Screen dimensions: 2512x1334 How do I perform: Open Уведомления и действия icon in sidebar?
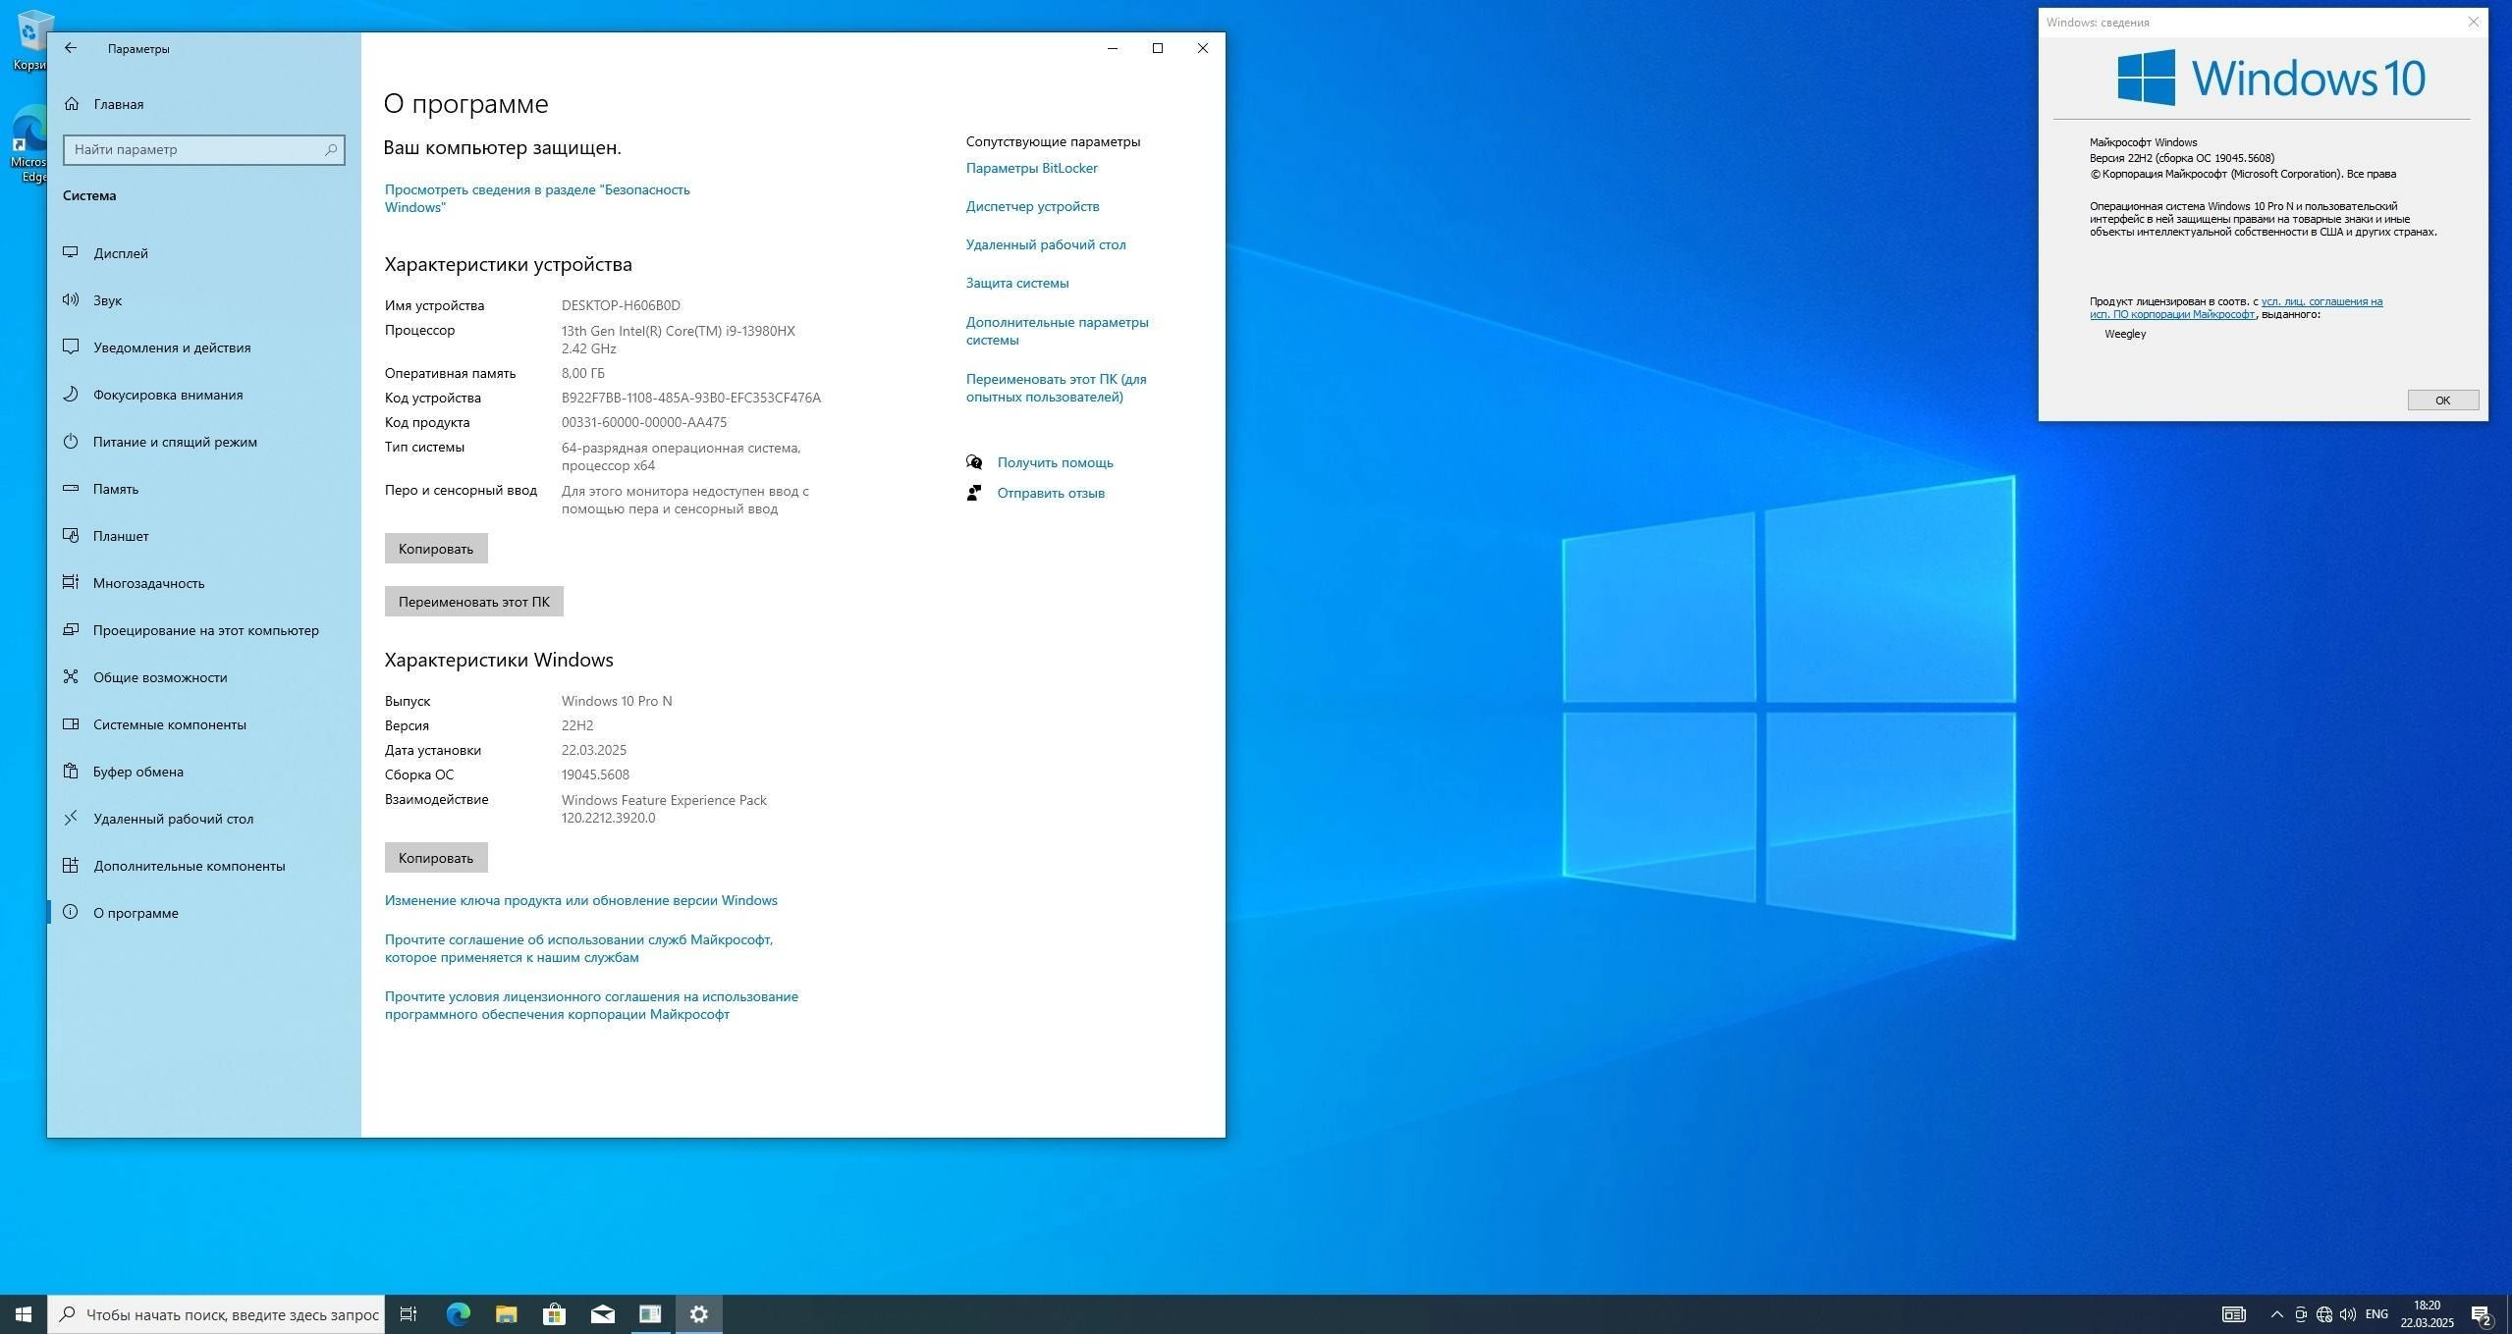point(71,347)
